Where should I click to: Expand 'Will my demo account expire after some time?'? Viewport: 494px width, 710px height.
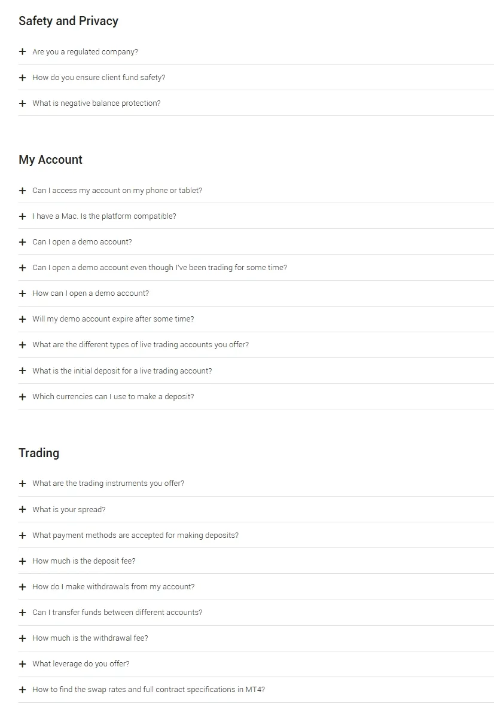256,319
